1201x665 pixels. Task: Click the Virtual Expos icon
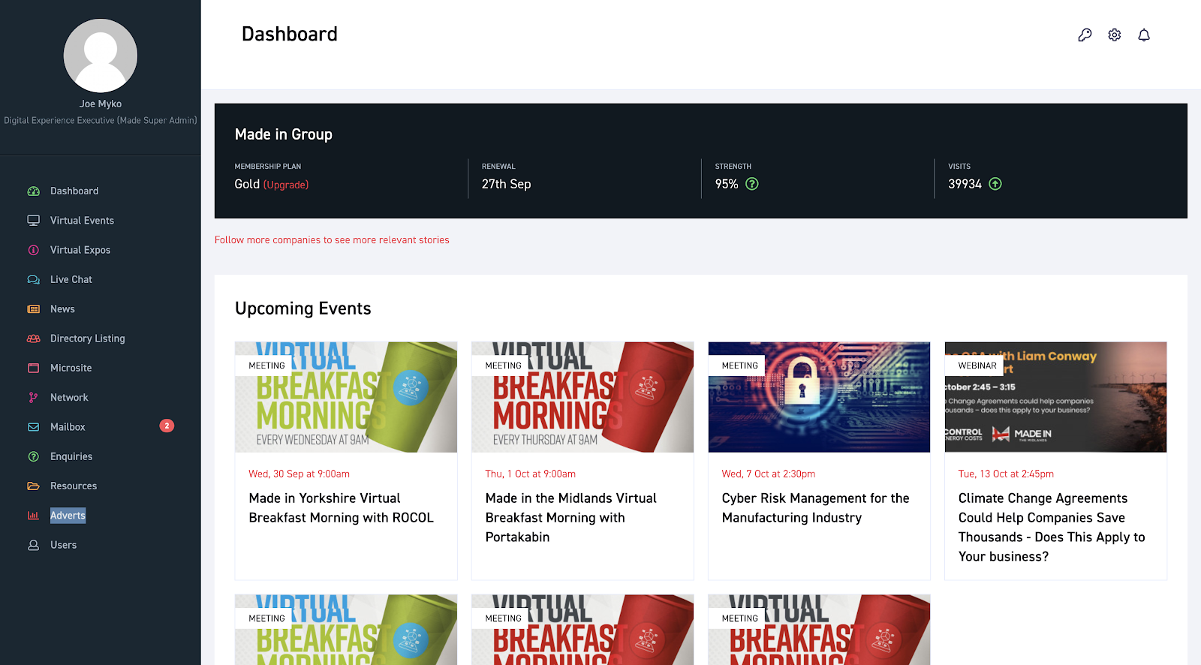(x=33, y=250)
